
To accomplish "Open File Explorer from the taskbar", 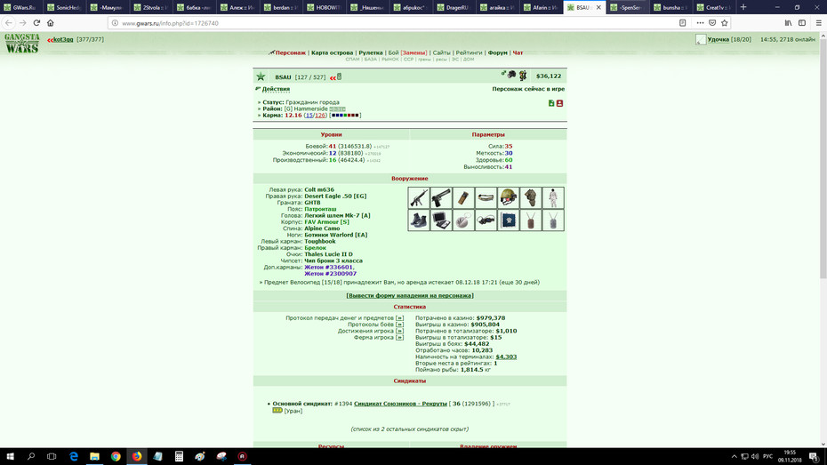I will [94, 456].
